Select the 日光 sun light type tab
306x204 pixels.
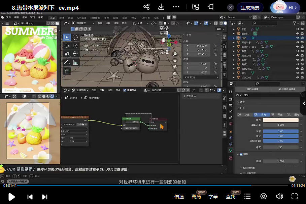click(x=261, y=114)
